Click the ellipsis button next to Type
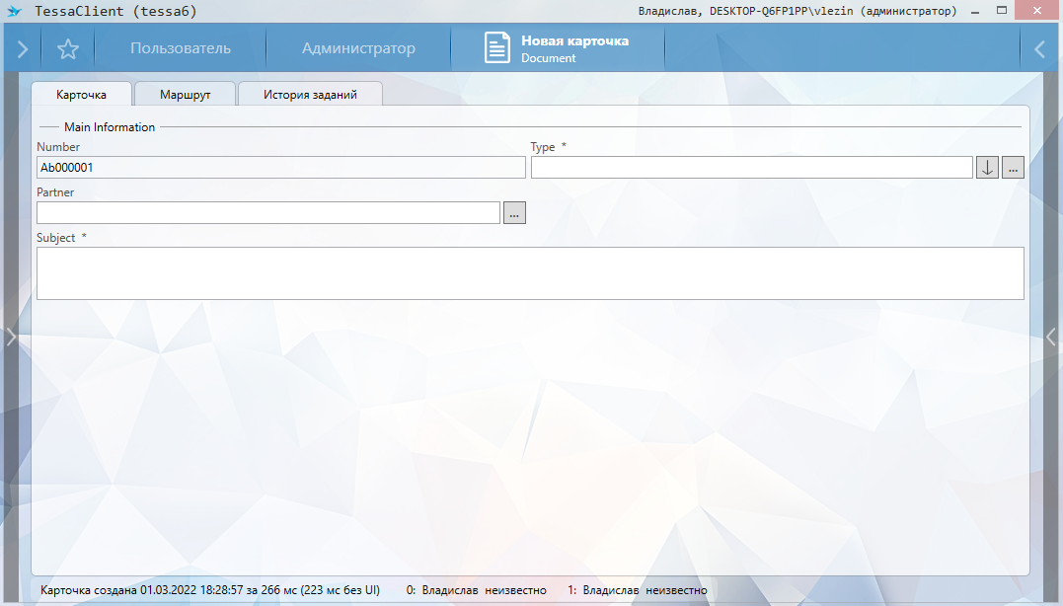This screenshot has height=606, width=1063. [x=1013, y=168]
